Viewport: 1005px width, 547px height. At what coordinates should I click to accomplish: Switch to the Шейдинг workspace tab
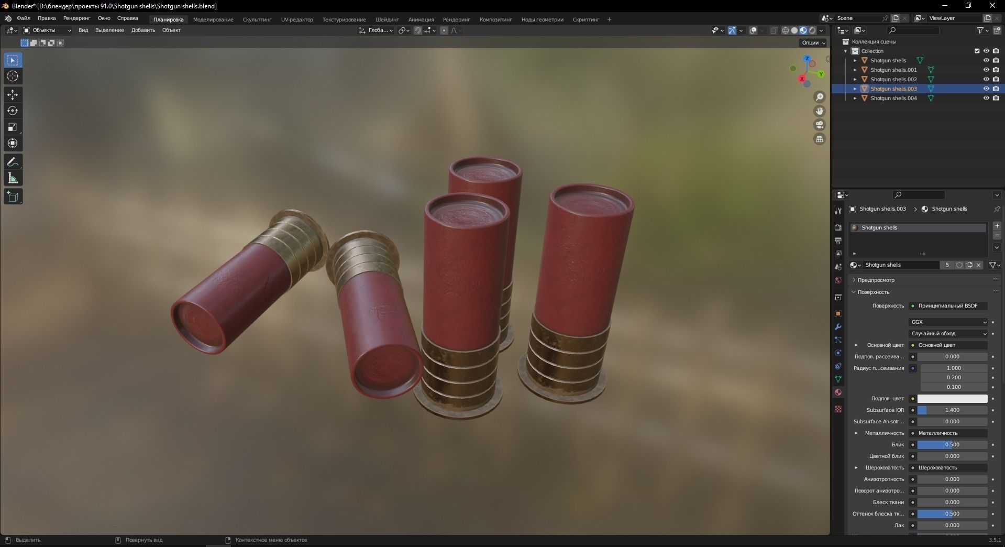tap(387, 19)
